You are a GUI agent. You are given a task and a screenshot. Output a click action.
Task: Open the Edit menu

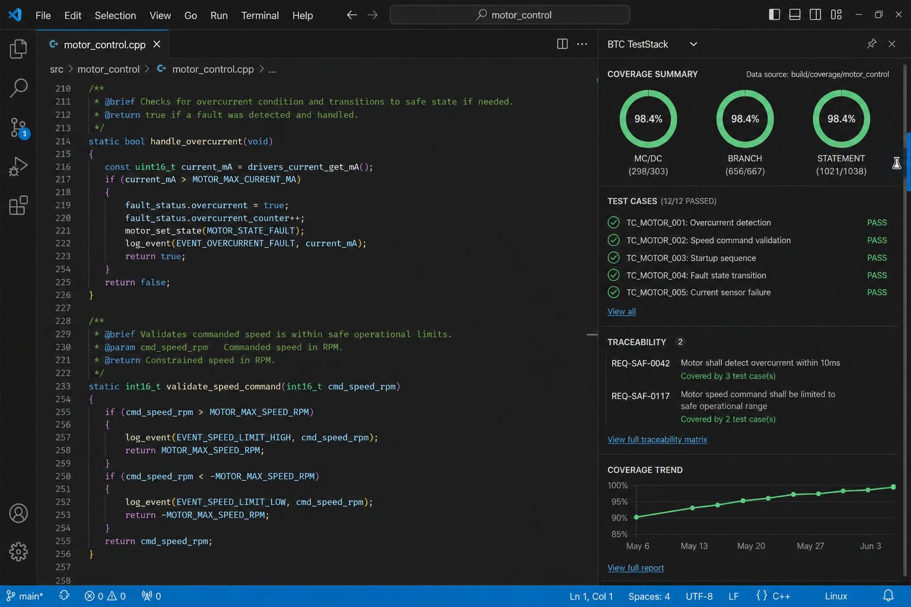pos(73,15)
